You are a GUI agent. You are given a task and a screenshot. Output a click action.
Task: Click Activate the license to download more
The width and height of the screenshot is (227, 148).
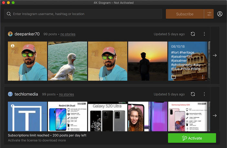(37, 140)
